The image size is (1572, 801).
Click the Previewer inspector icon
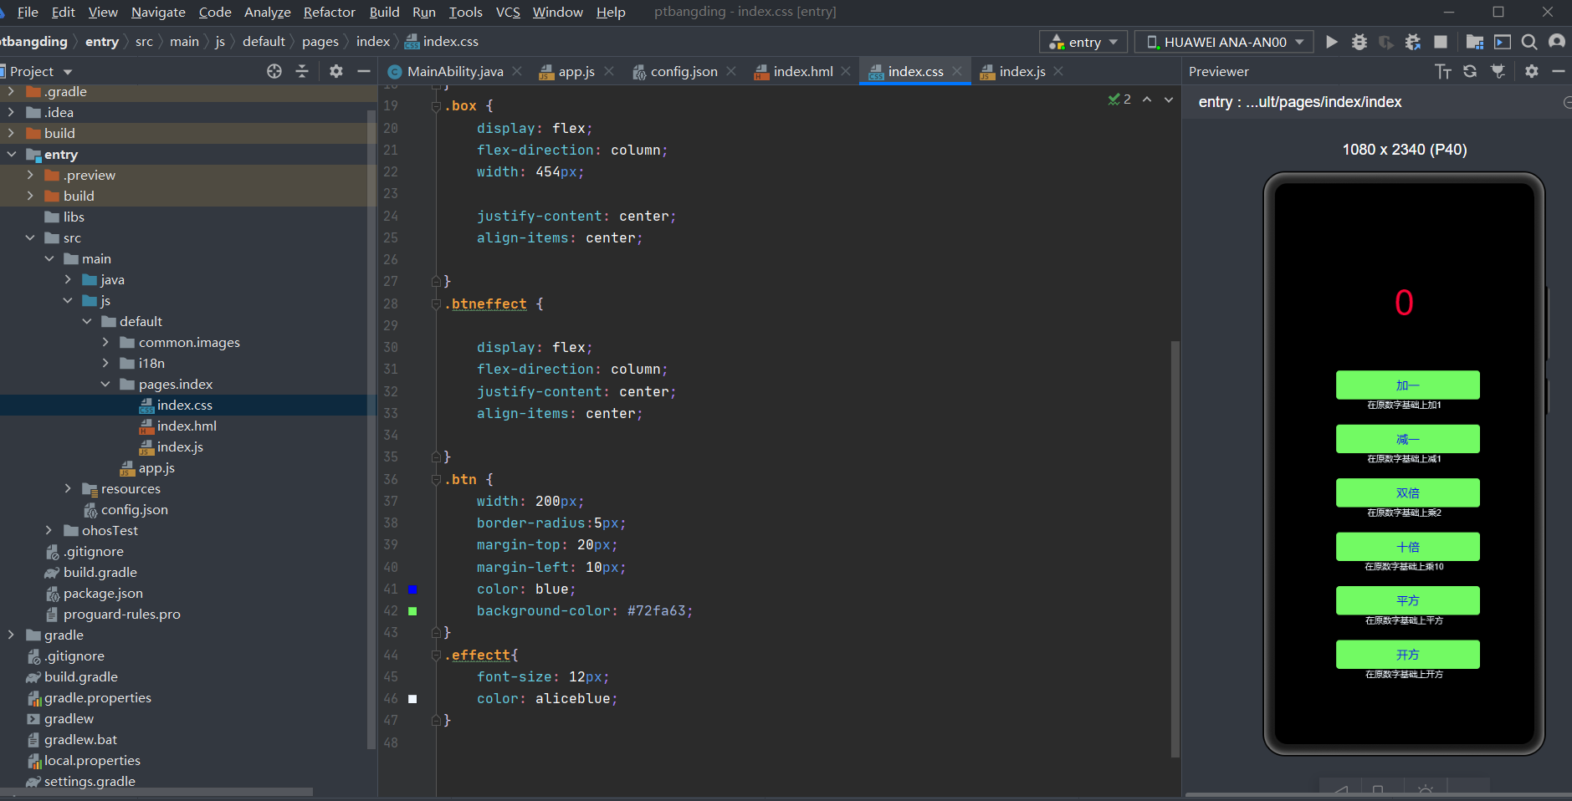1498,71
